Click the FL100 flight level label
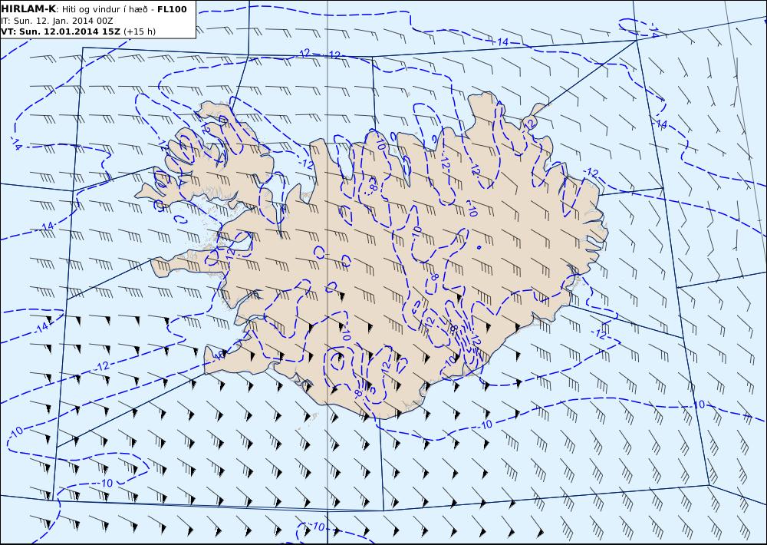The height and width of the screenshot is (545, 767). (172, 9)
